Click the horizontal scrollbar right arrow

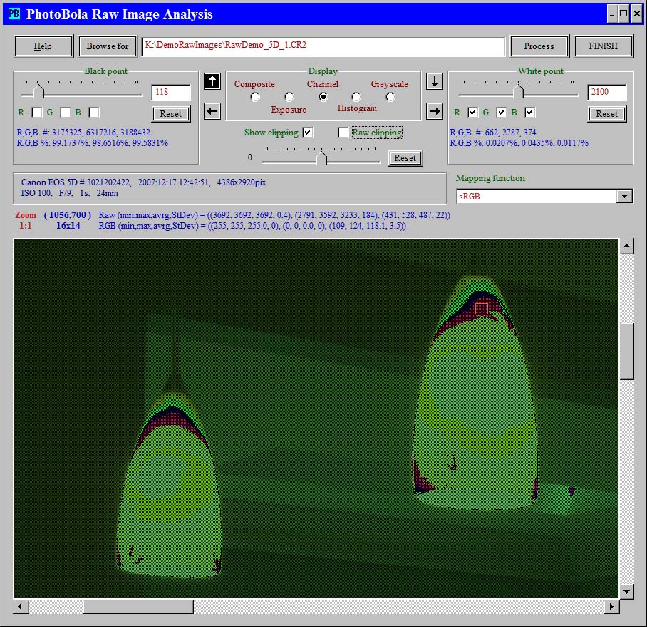(611, 606)
